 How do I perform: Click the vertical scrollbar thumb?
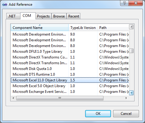[x=131, y=51]
